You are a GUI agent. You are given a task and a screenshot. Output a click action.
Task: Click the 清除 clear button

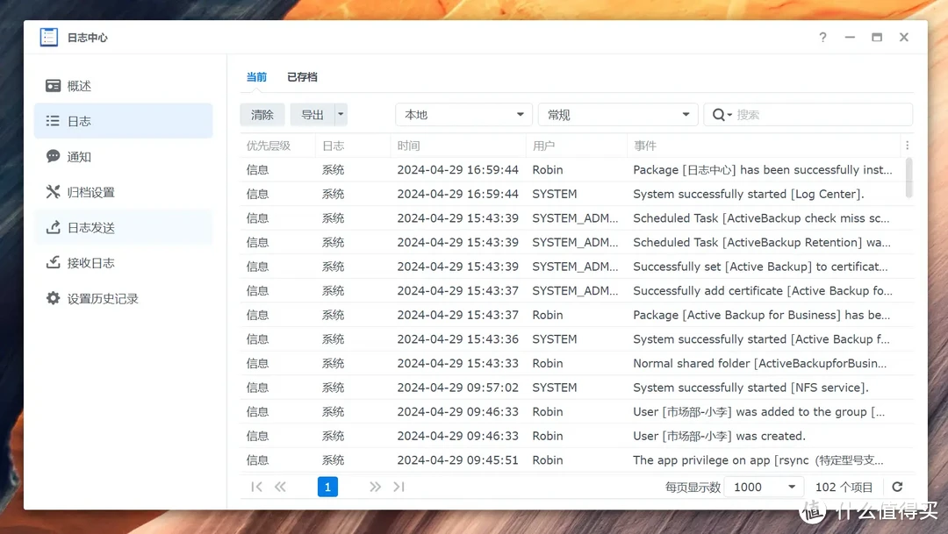click(262, 115)
